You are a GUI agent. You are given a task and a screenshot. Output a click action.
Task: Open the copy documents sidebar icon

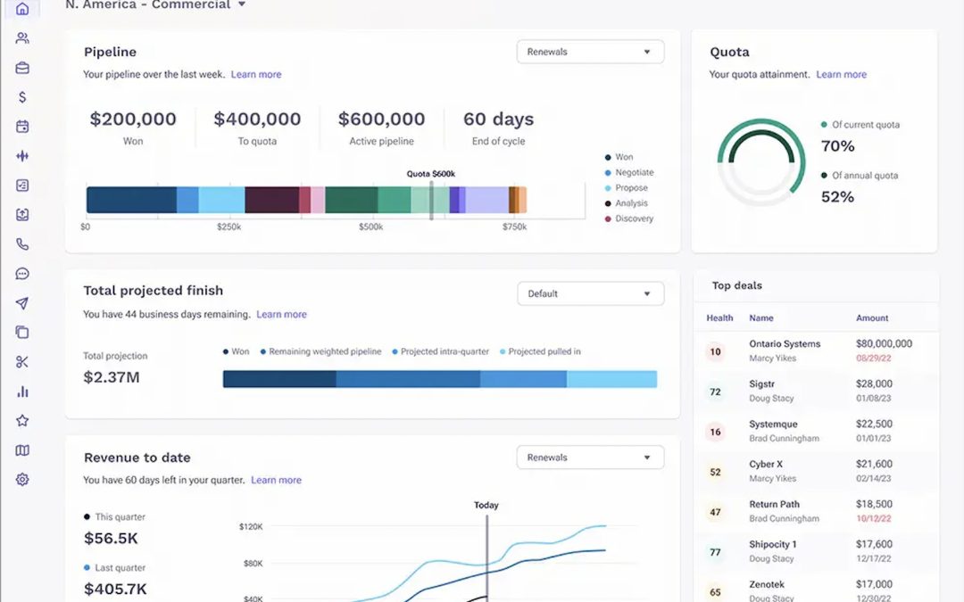pos(22,333)
